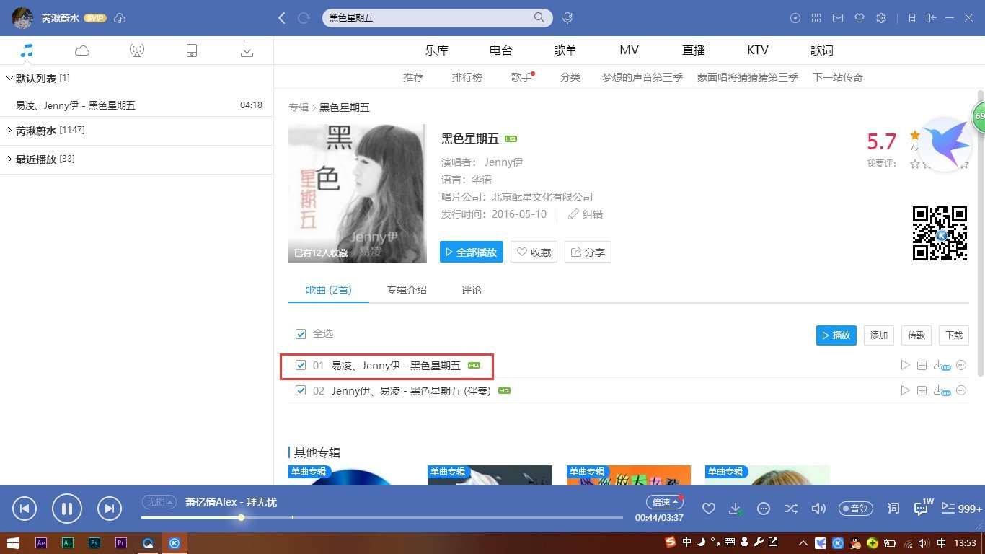
Task: Open the 歌单 playlists tab
Action: [565, 50]
